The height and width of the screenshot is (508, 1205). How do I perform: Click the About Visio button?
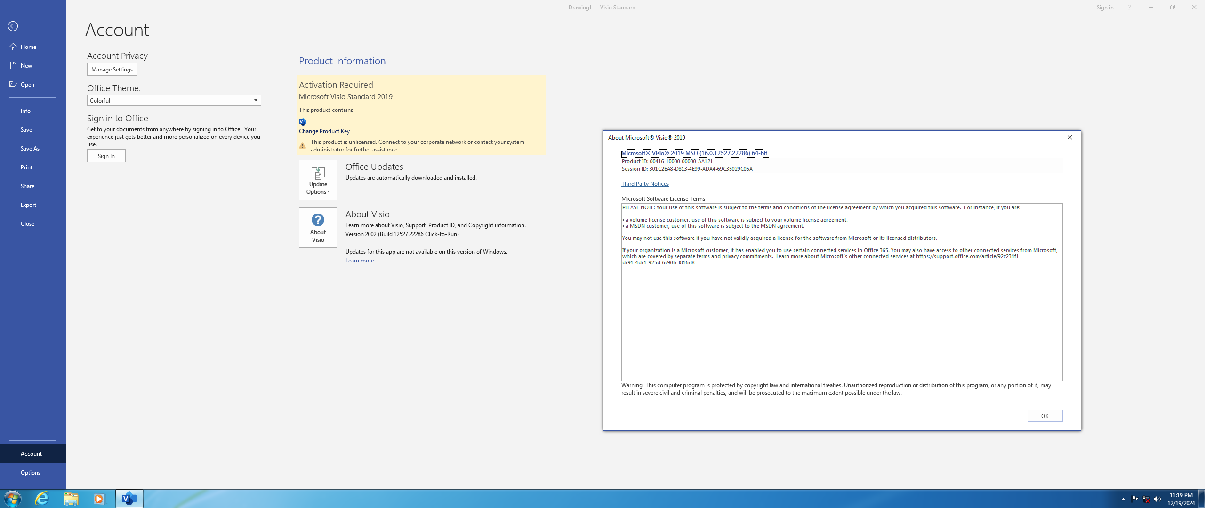(318, 228)
